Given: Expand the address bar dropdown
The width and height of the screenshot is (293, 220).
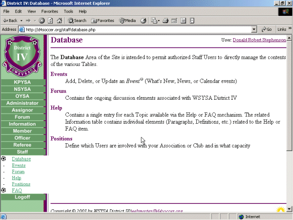Looking at the screenshot, I should [x=254, y=29].
